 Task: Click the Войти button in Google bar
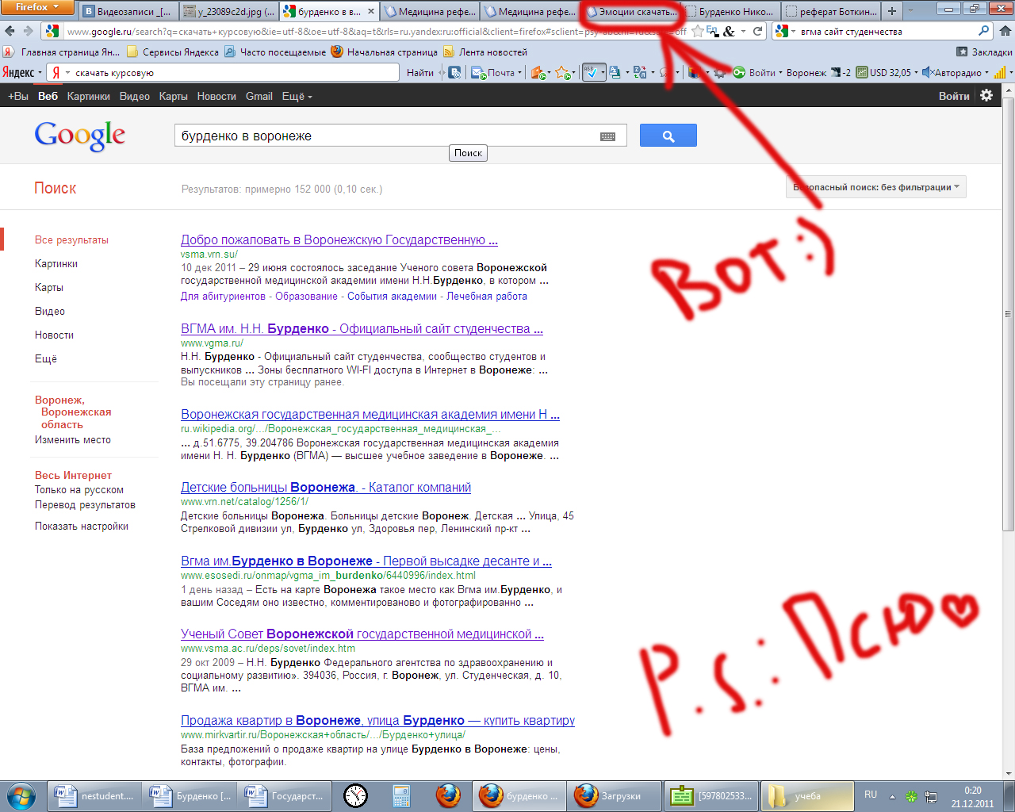pos(954,96)
